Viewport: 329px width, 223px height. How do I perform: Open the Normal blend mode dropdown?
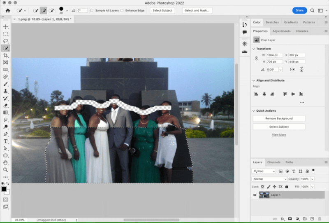[269, 179]
